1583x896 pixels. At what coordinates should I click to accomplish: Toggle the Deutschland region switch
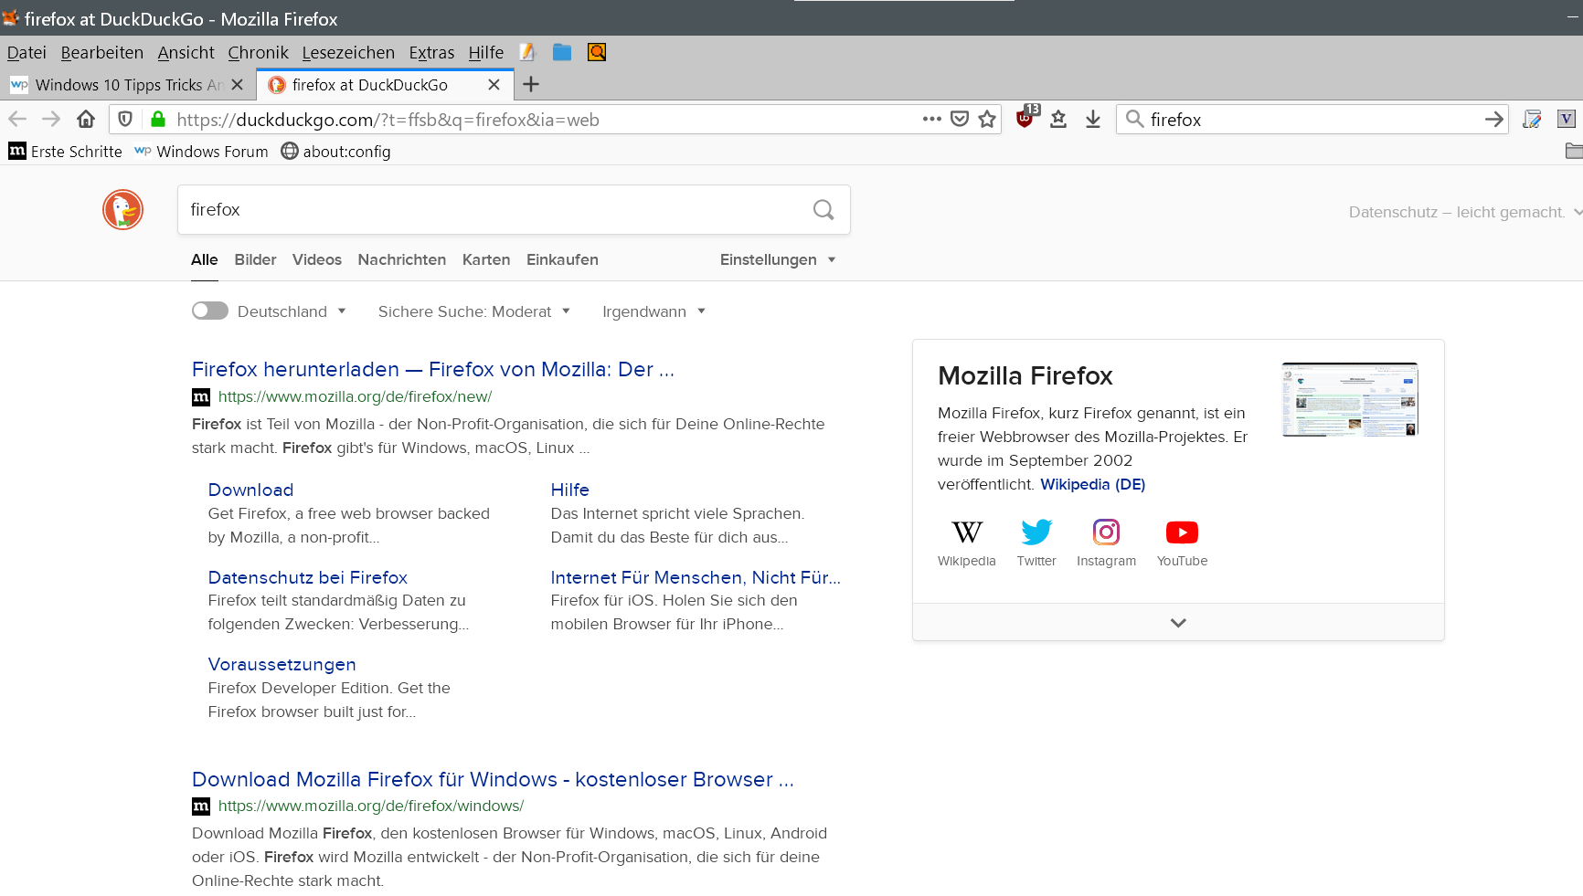tap(210, 311)
